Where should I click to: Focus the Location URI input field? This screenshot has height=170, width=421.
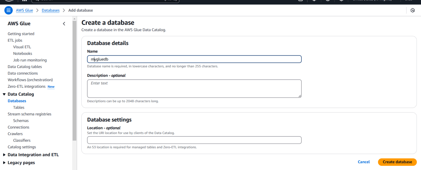pos(194,140)
